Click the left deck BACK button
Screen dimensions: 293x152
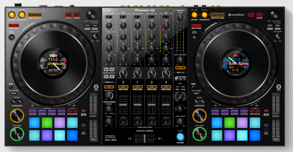pyautogui.click(x=87, y=25)
